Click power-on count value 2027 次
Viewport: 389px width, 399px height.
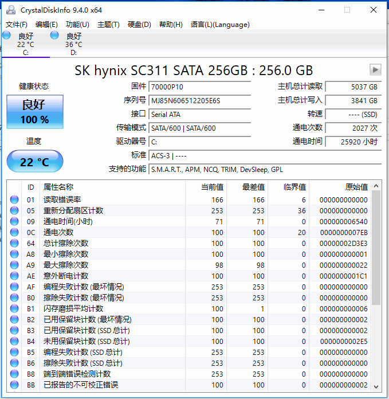(353, 128)
